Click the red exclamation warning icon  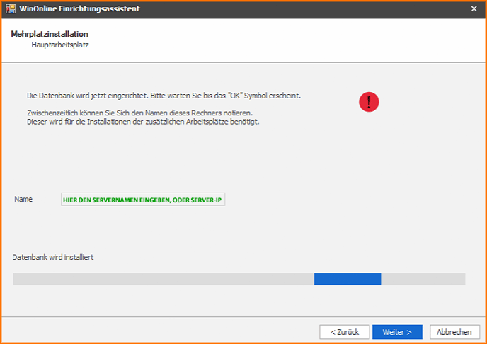[x=369, y=102]
